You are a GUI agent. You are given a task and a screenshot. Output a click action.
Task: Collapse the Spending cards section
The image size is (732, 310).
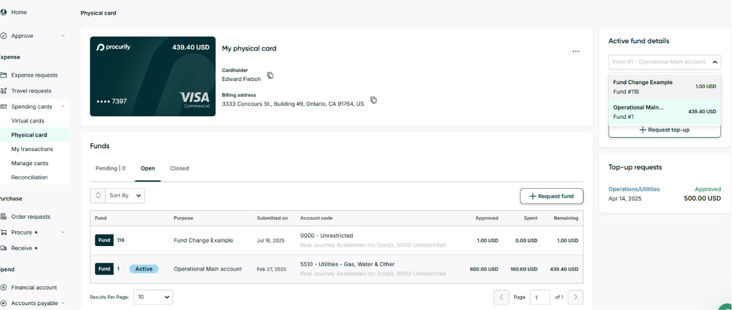tap(63, 107)
